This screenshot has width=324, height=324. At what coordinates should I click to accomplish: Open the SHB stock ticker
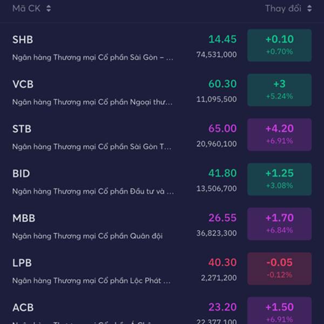(x=23, y=39)
